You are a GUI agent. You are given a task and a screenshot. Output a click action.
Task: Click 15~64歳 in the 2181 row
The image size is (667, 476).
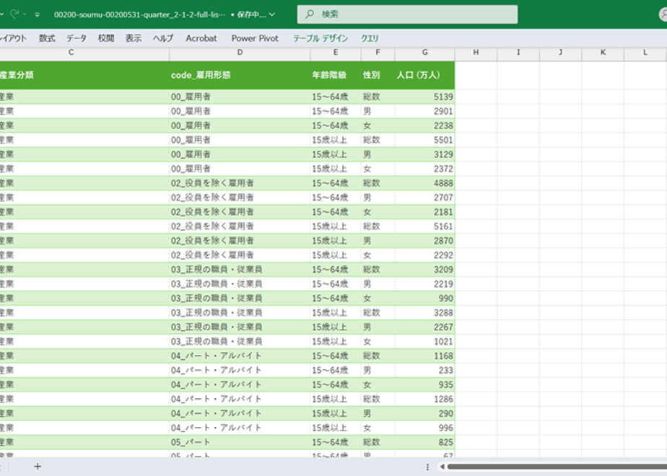coord(330,212)
